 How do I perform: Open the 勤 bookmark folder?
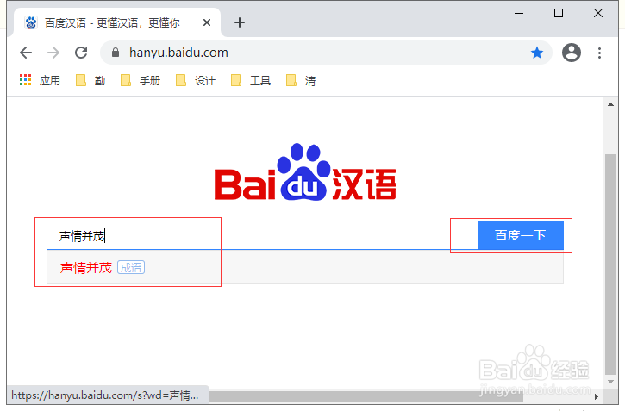click(91, 80)
